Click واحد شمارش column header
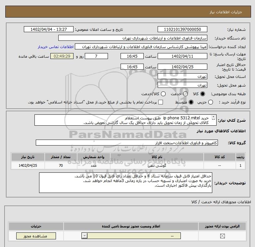255x247 pixels. [x=94, y=157]
